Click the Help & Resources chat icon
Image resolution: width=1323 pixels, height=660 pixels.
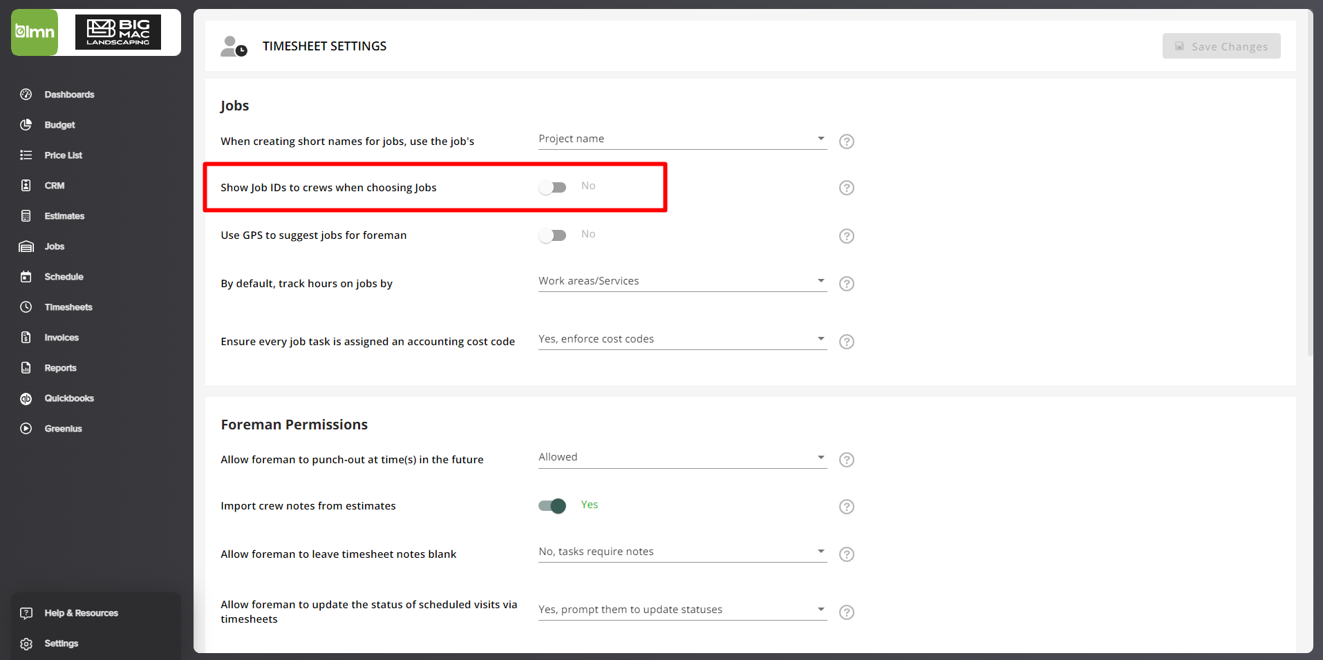click(x=26, y=613)
